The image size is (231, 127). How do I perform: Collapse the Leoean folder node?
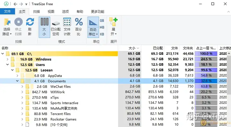point(13,70)
